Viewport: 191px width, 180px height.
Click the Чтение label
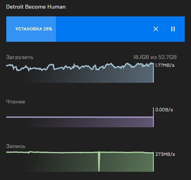(16, 102)
